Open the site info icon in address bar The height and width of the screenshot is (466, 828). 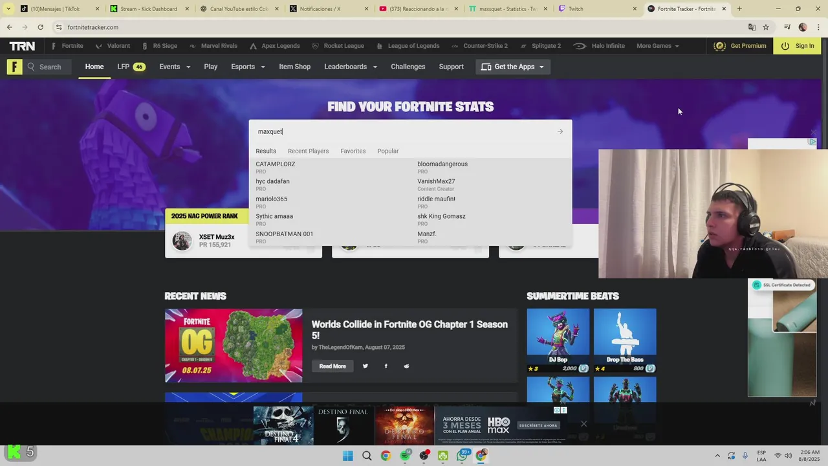58,27
